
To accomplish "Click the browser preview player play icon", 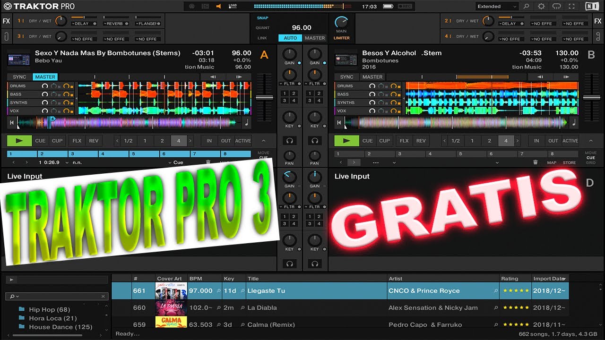I will (x=11, y=280).
